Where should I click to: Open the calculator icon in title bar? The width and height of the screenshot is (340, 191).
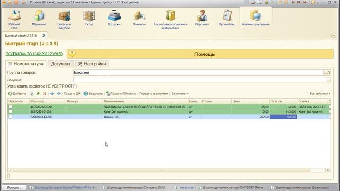click(x=280, y=2)
